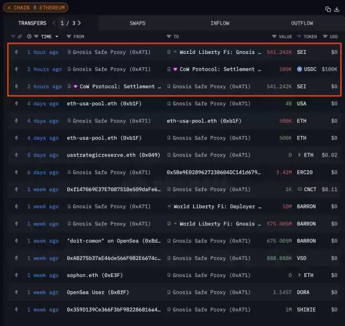The width and height of the screenshot is (345, 326).
Task: Click the 10M BARRON value
Action: point(287,206)
